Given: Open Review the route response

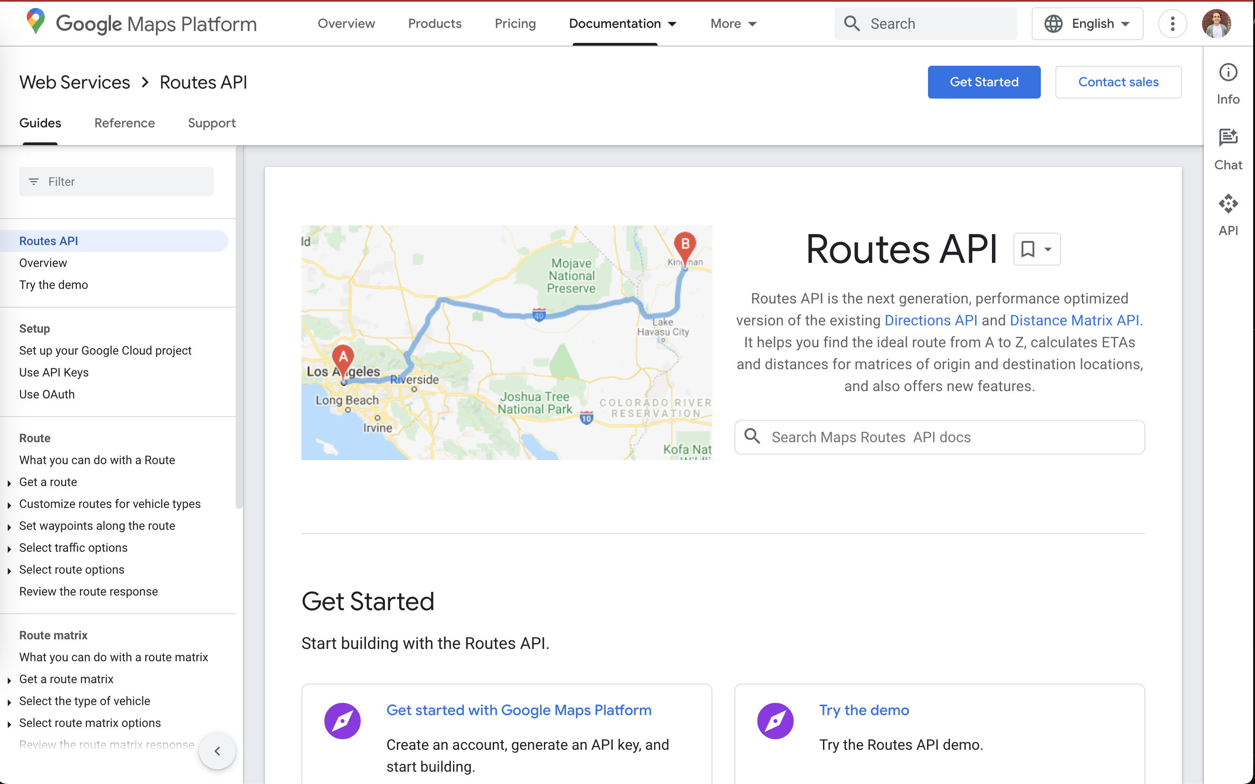Looking at the screenshot, I should [89, 591].
